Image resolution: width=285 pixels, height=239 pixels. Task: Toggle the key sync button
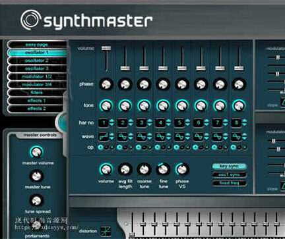click(x=229, y=167)
